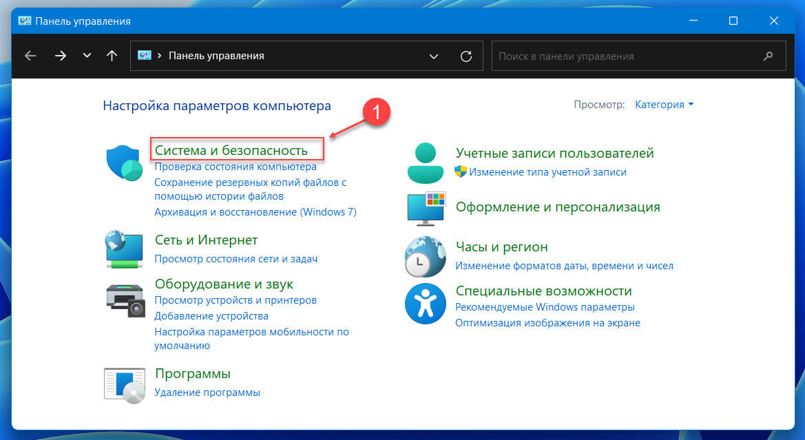Open Сеть и Интернет category
This screenshot has height=440, width=805.
coord(206,240)
